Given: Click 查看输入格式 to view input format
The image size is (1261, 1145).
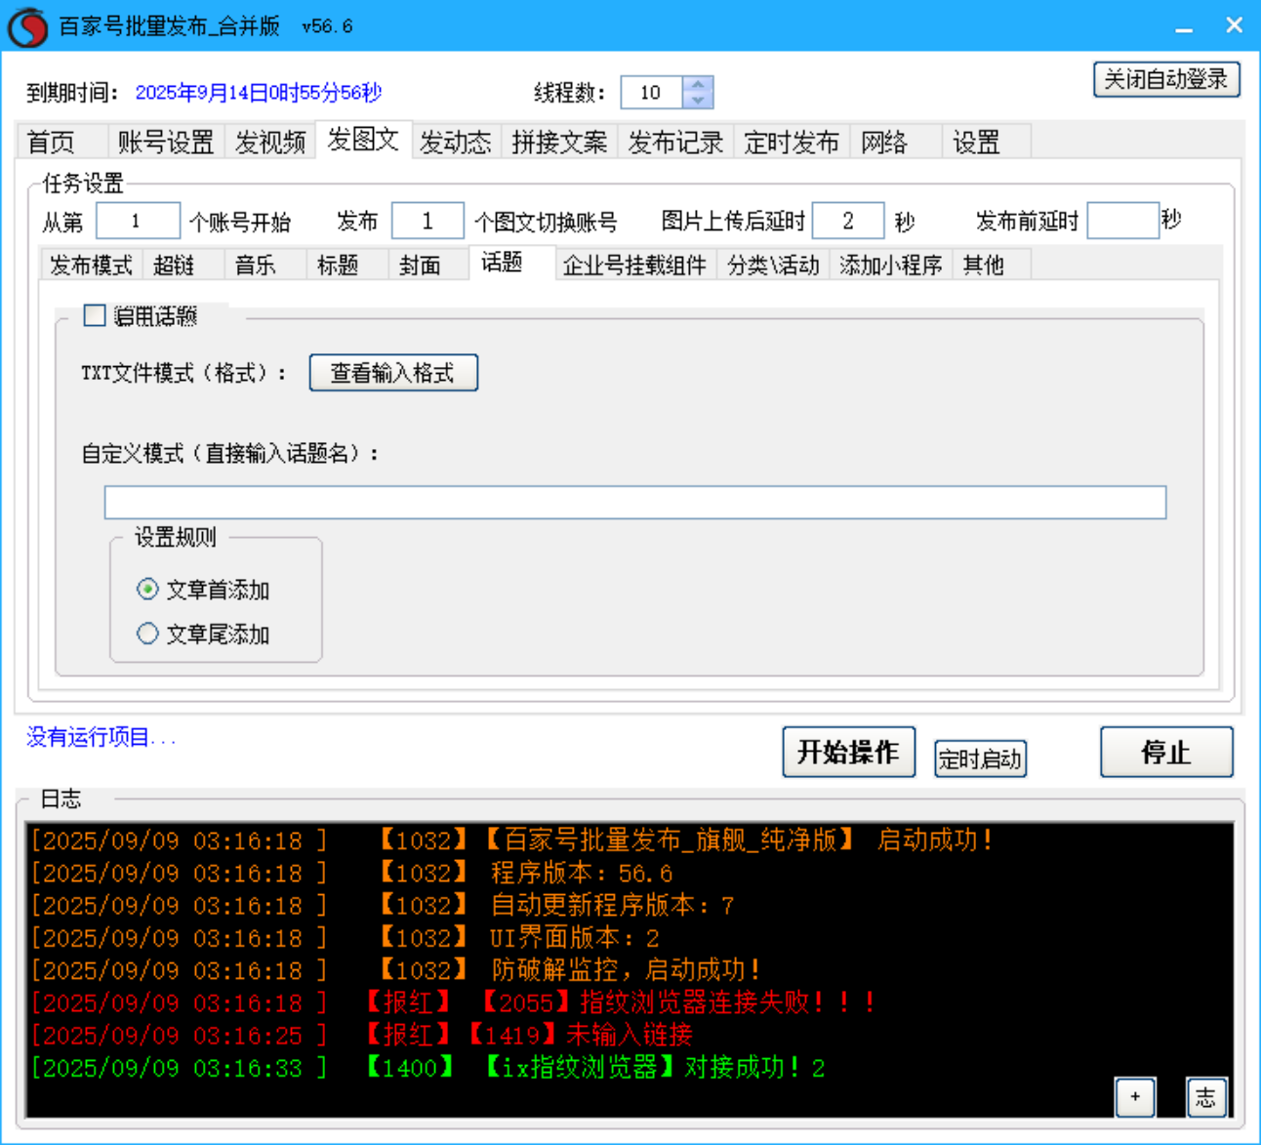Looking at the screenshot, I should pyautogui.click(x=393, y=373).
